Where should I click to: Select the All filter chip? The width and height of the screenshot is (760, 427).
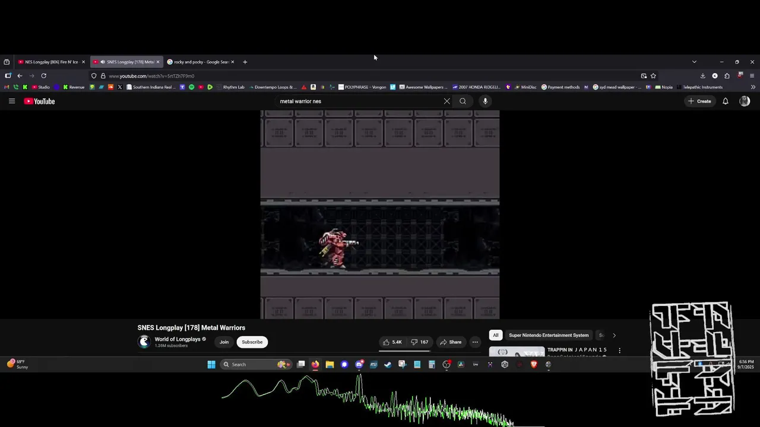(496, 335)
